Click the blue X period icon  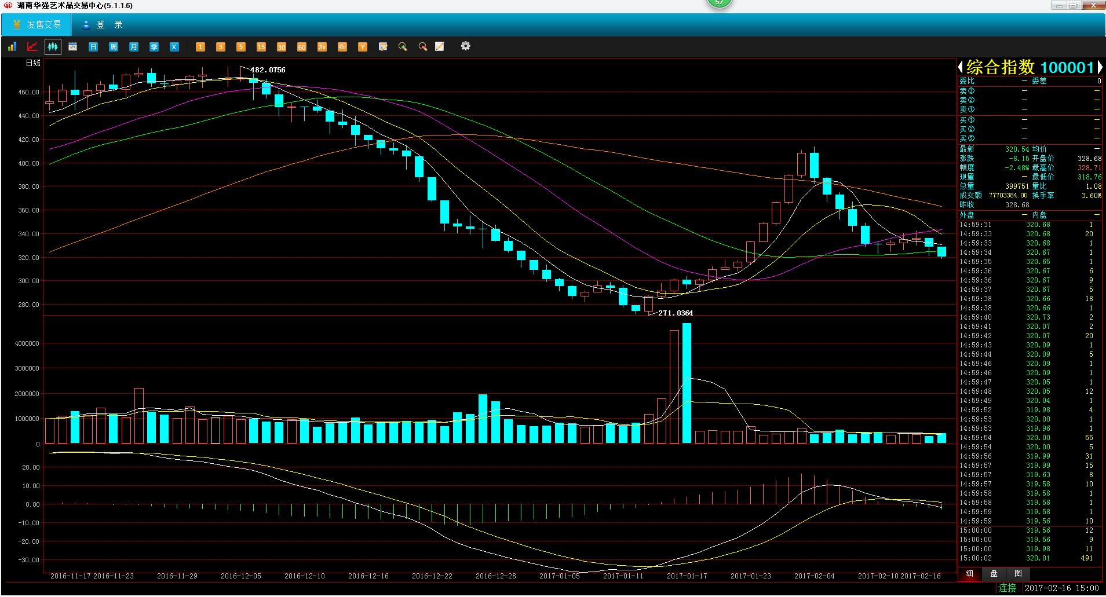coord(174,46)
